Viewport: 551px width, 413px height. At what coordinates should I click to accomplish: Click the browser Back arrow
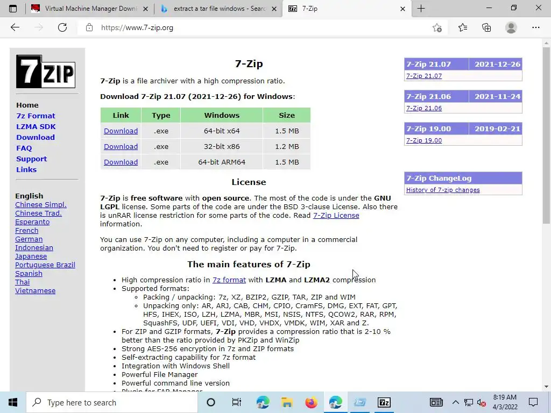(x=15, y=27)
